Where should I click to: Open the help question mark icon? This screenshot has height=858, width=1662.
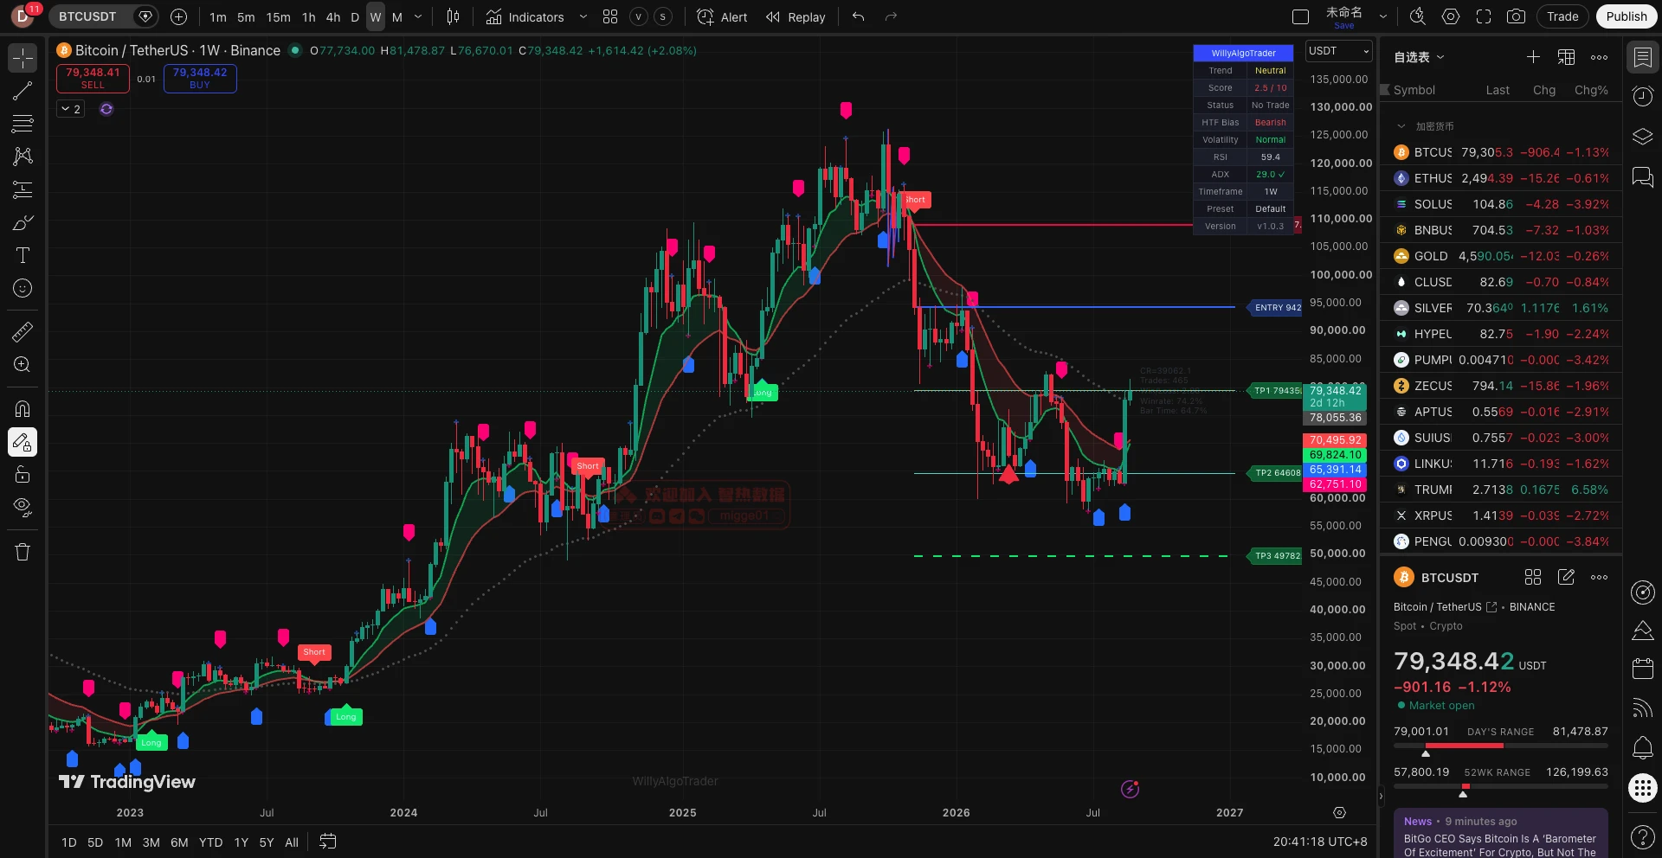pos(1643,836)
